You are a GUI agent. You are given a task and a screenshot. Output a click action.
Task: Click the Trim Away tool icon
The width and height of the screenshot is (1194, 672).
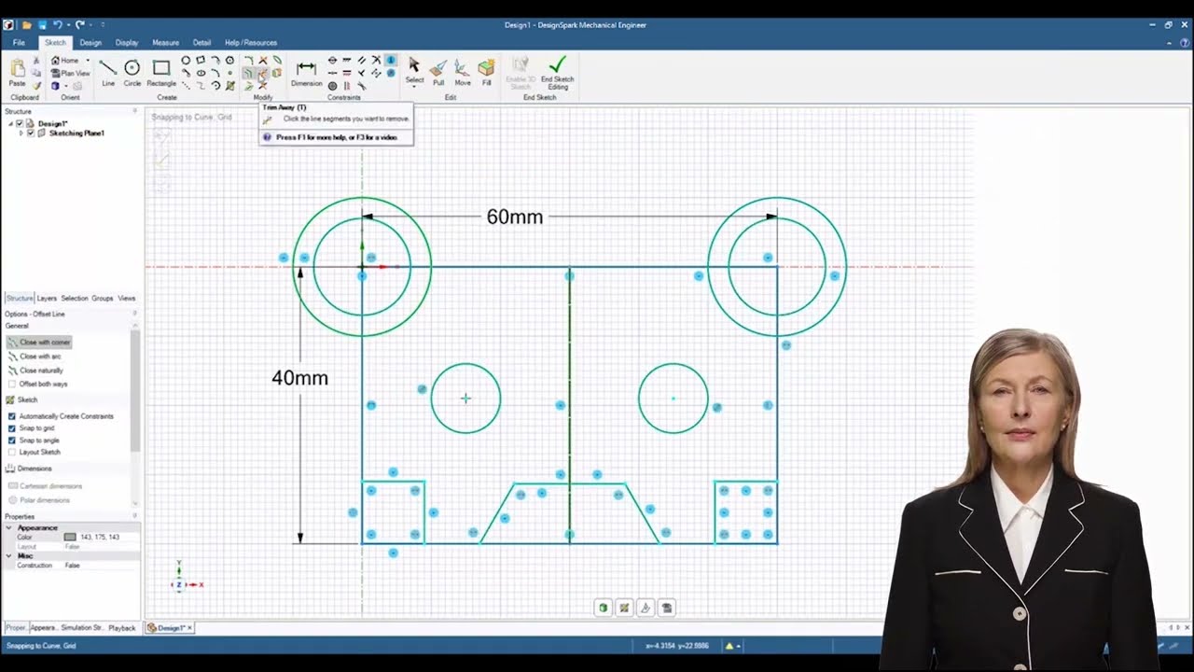click(262, 73)
